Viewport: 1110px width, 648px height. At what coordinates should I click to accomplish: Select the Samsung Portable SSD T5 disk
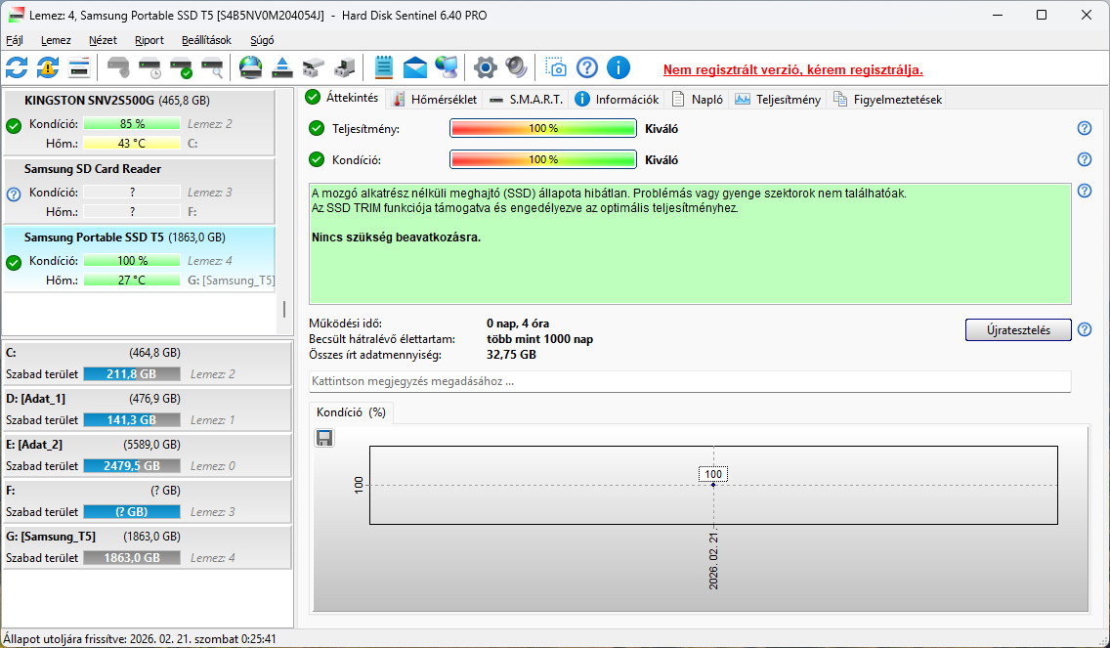[x=140, y=259]
